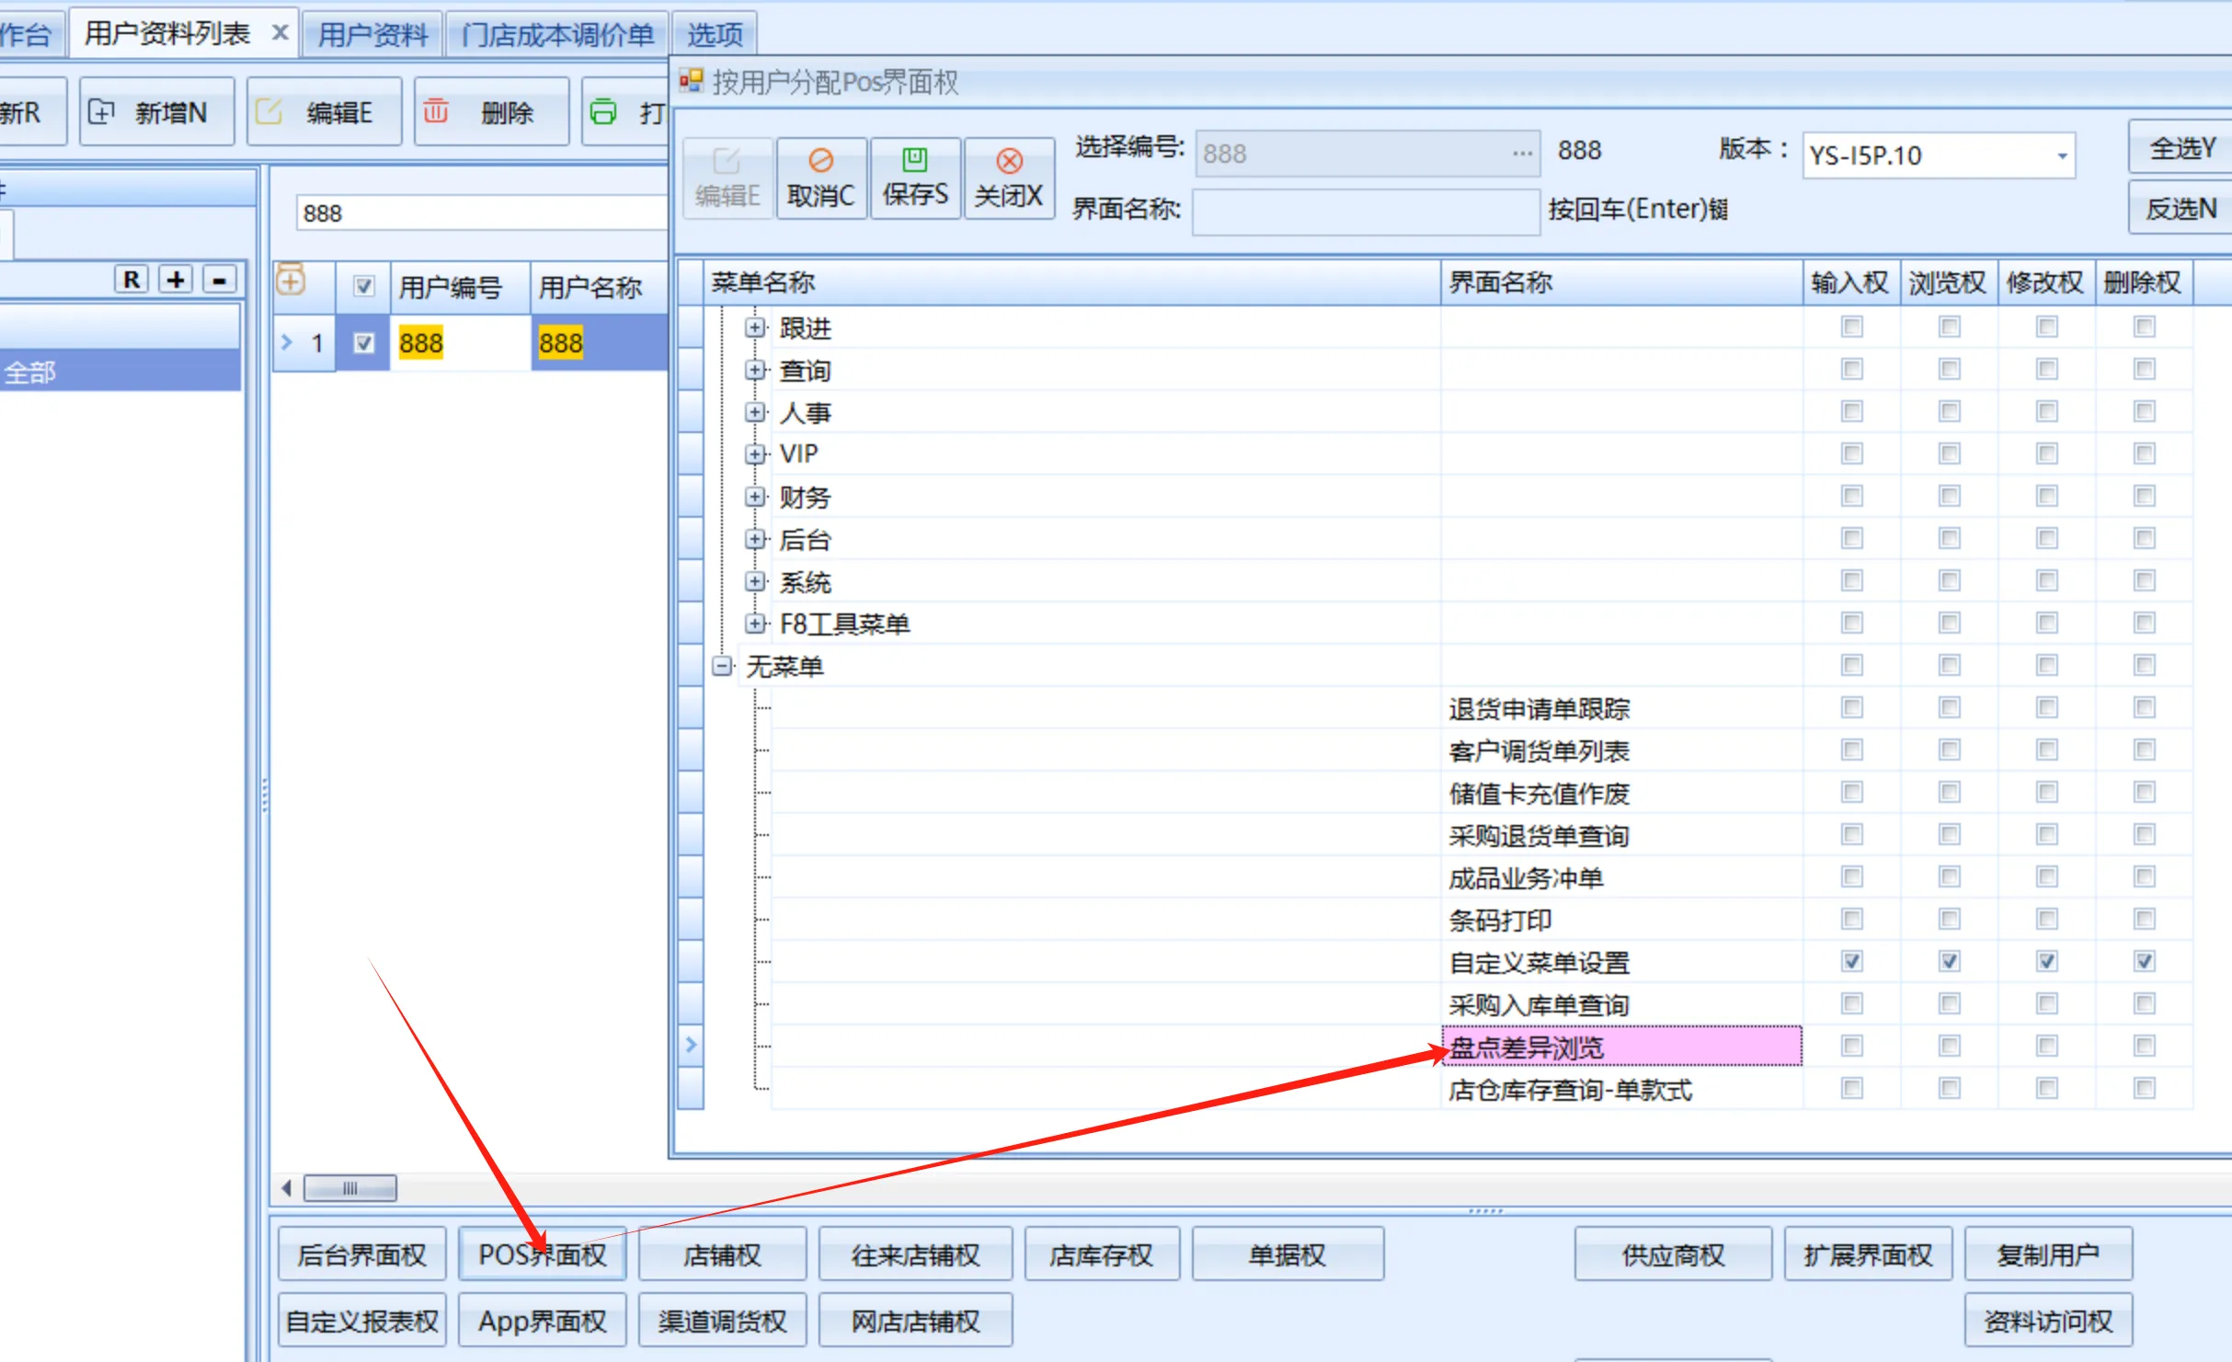
Task: Enable 输入权 for 盘点差异浏览
Action: coord(1850,1046)
